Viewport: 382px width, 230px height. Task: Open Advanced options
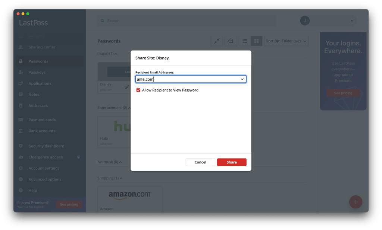[x=45, y=179]
